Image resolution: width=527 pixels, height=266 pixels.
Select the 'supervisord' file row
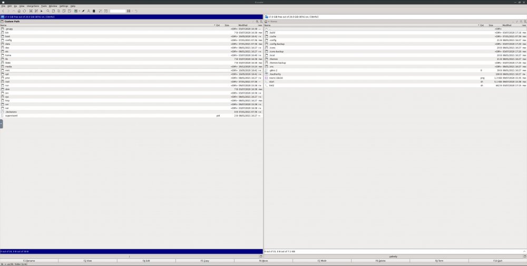click(x=131, y=116)
